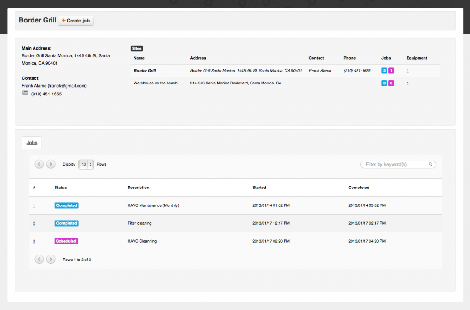
Task: Click Scheduled badge for HAVC Cleanning job
Action: [66, 241]
